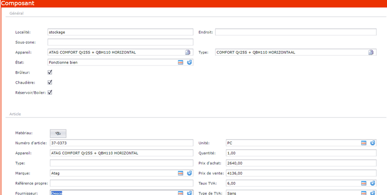The image size is (387, 195).
Task: Click the Numéro d'article field 37-0373
Action: [121, 143]
